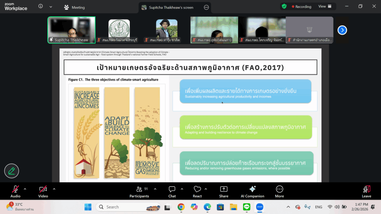Expand the Participants options chevron
Image resolution: width=381 pixels, height=214 pixels.
155,189
